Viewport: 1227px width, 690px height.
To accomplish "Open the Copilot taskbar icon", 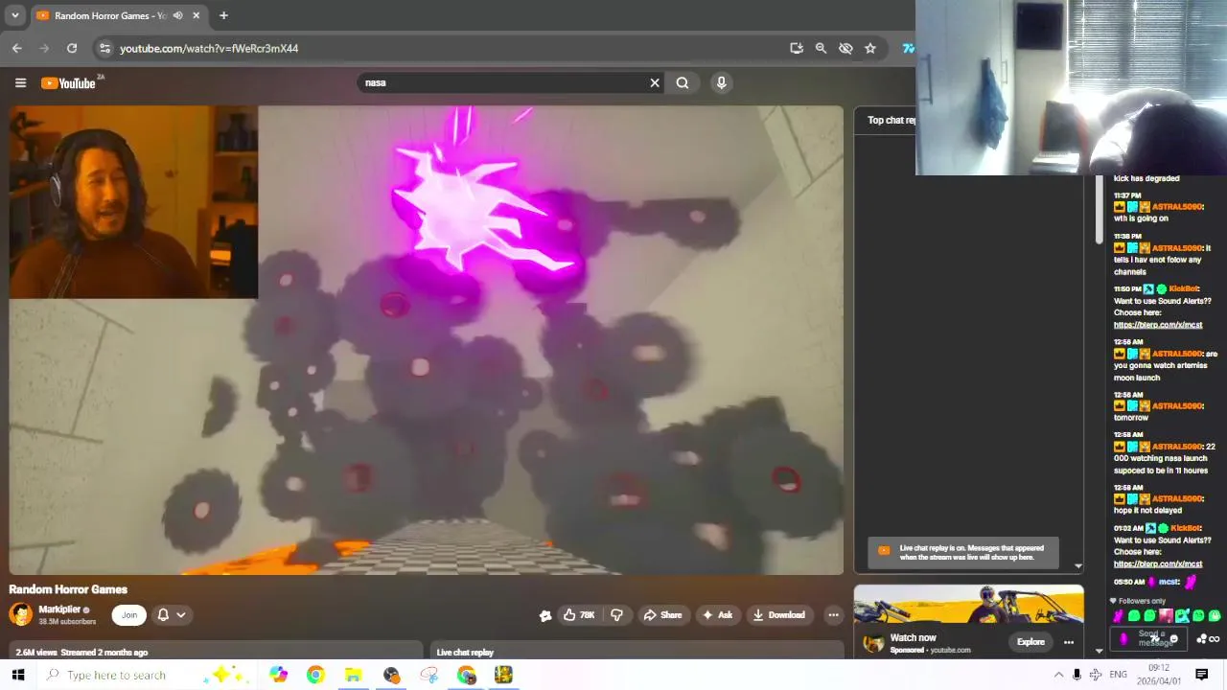I will tap(279, 675).
